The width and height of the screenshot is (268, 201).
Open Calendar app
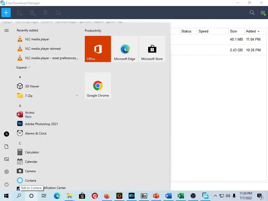click(48, 161)
